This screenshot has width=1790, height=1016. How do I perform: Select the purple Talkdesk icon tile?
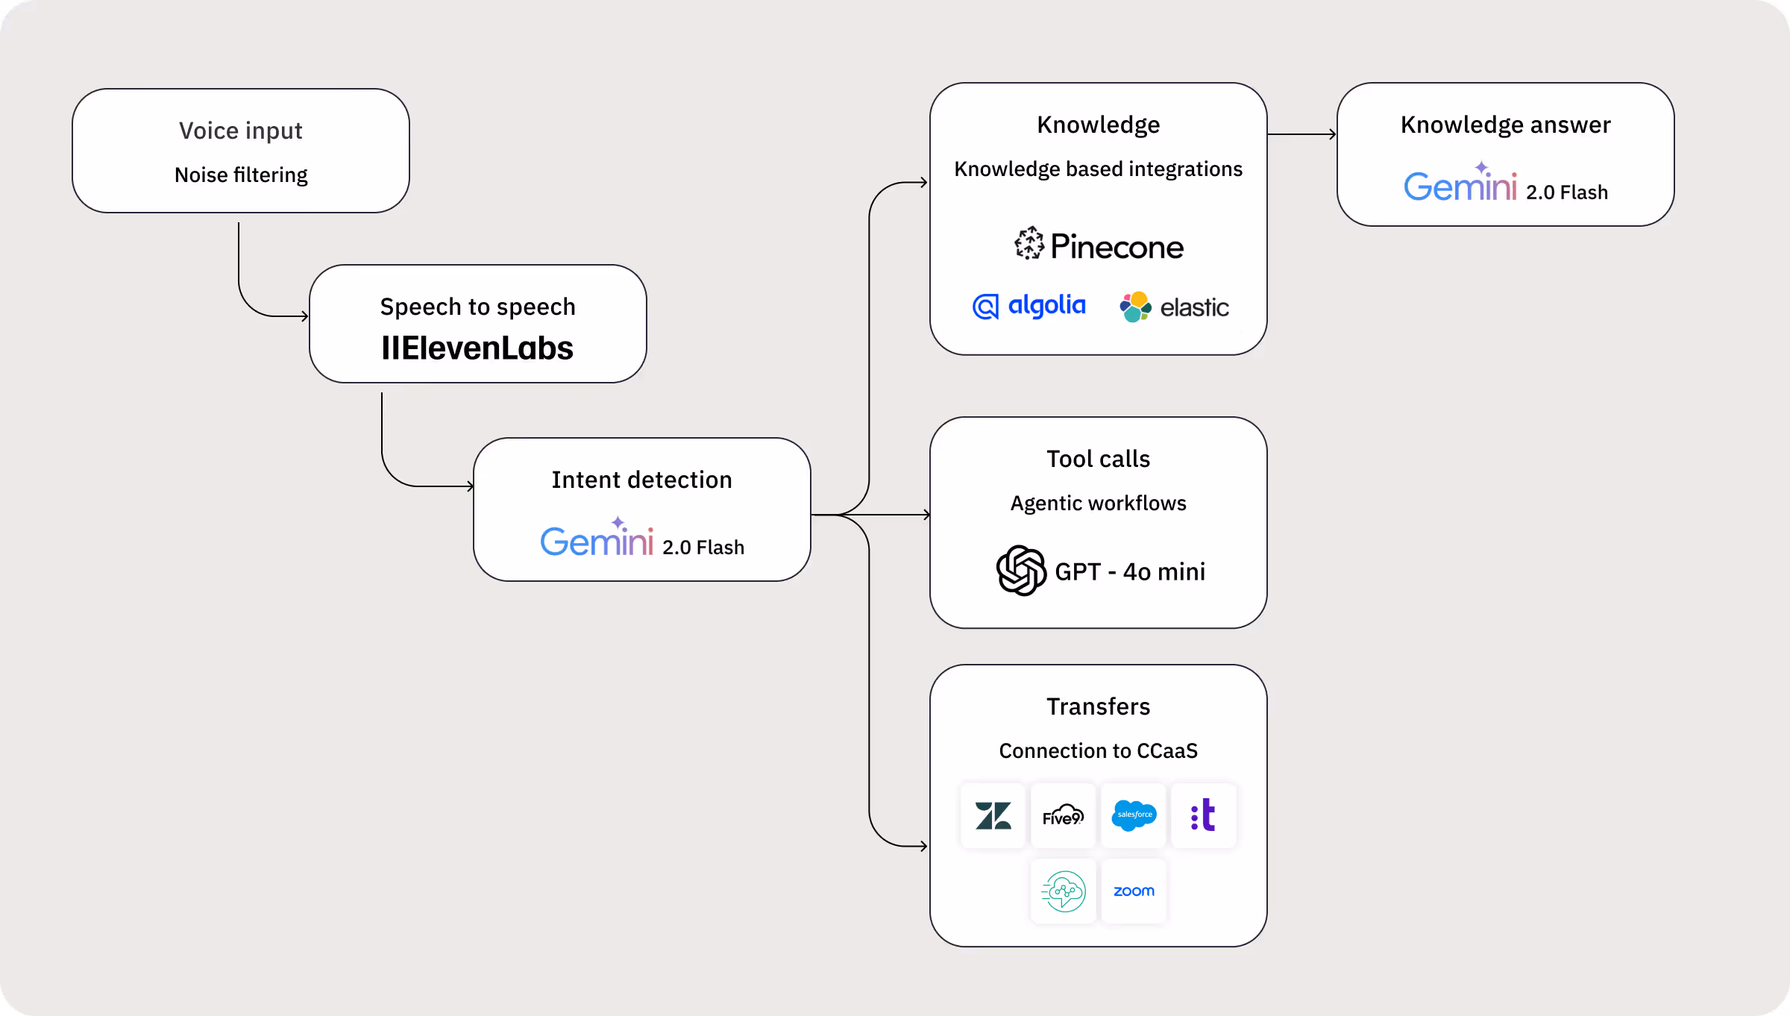click(1204, 816)
